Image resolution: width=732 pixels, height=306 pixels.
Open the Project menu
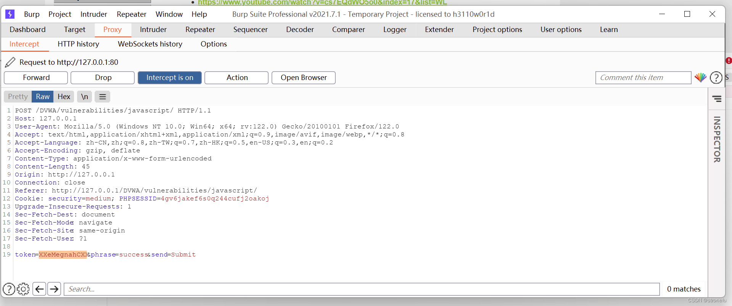click(60, 14)
